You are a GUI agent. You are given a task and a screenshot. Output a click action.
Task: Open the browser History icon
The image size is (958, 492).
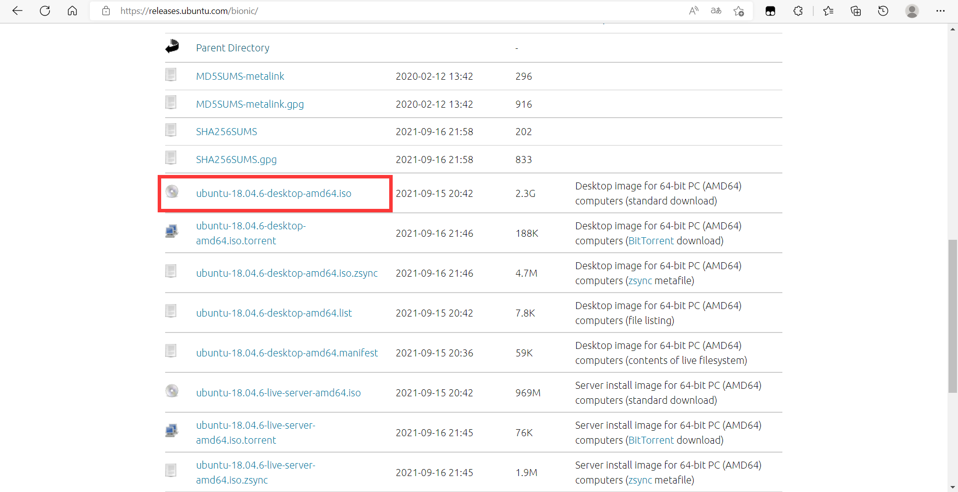pyautogui.click(x=883, y=11)
